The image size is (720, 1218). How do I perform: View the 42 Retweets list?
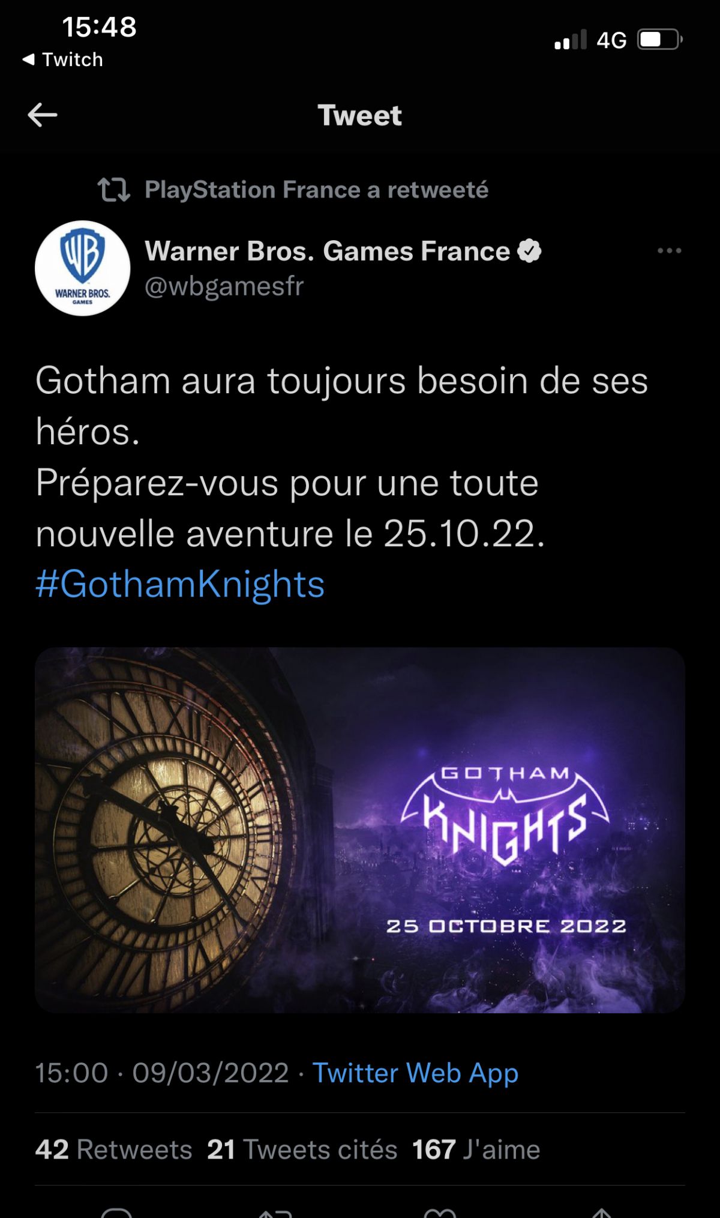coord(113,1150)
